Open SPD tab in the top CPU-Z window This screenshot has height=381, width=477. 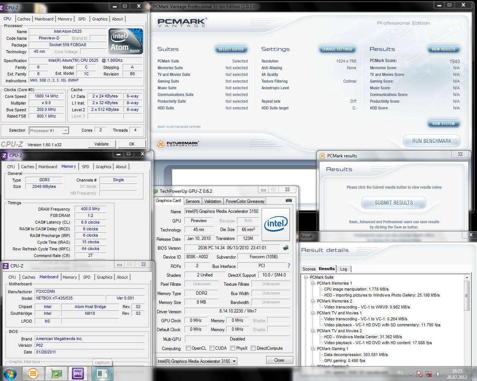82,19
